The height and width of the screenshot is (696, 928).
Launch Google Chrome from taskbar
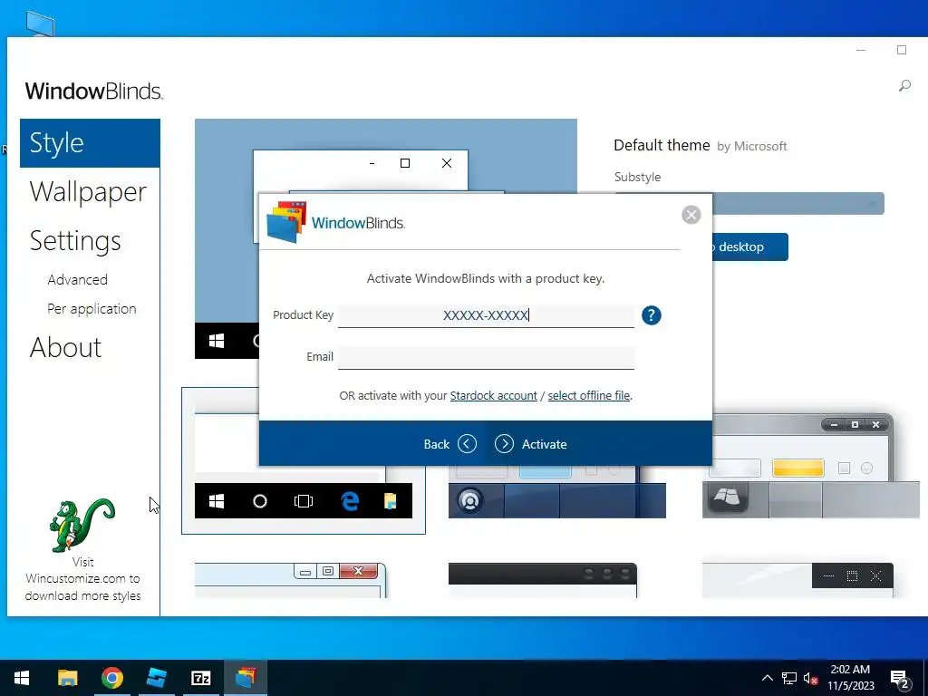coord(111,678)
